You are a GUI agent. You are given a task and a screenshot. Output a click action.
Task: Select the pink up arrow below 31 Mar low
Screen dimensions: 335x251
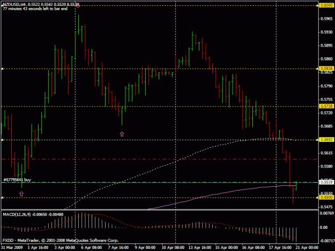[21, 194]
